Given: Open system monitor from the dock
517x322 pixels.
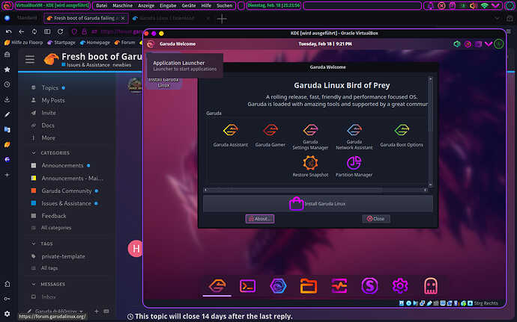Looking at the screenshot, I should point(339,286).
